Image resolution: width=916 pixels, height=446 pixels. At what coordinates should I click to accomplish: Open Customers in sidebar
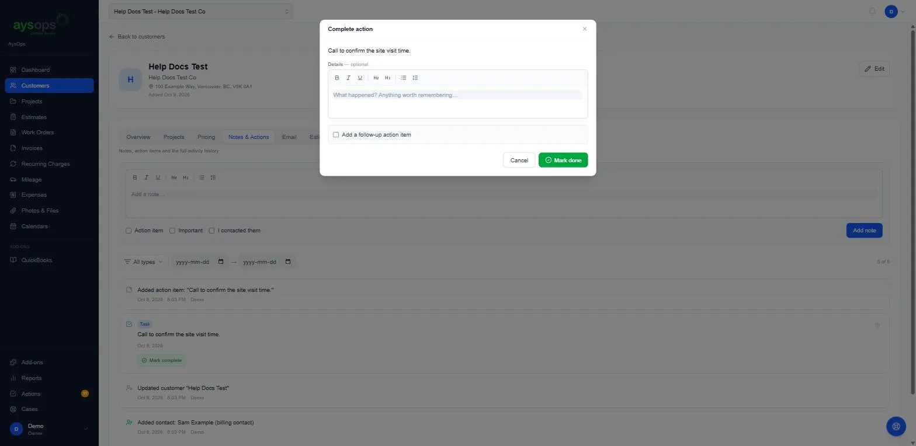[49, 86]
